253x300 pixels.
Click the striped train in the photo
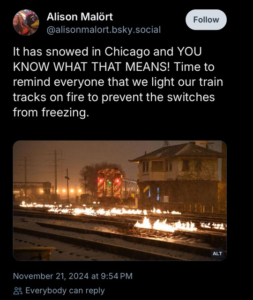(x=109, y=183)
